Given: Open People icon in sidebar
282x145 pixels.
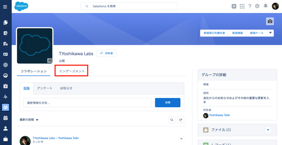Looking at the screenshot, I should click(x=6, y=128).
